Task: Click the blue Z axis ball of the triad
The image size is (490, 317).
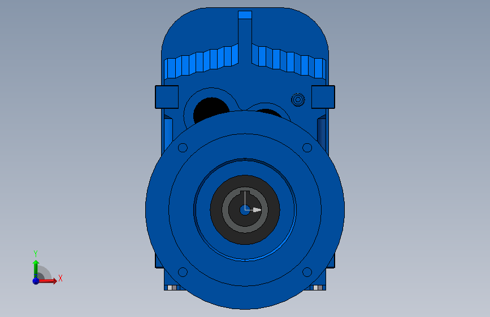Action: click(x=36, y=281)
